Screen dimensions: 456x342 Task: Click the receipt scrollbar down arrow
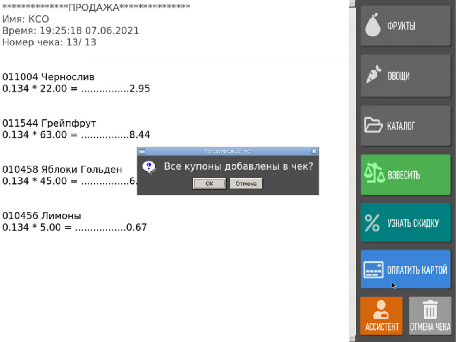click(351, 338)
